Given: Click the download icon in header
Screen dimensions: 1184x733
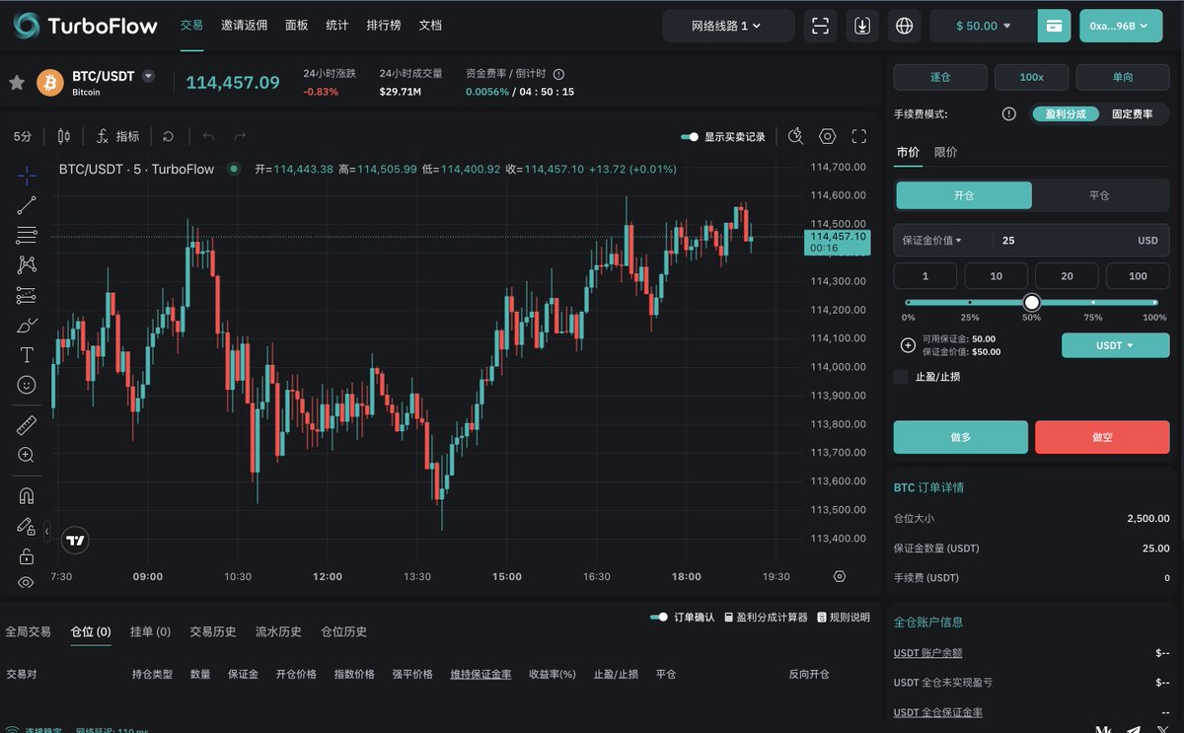Looking at the screenshot, I should (861, 26).
